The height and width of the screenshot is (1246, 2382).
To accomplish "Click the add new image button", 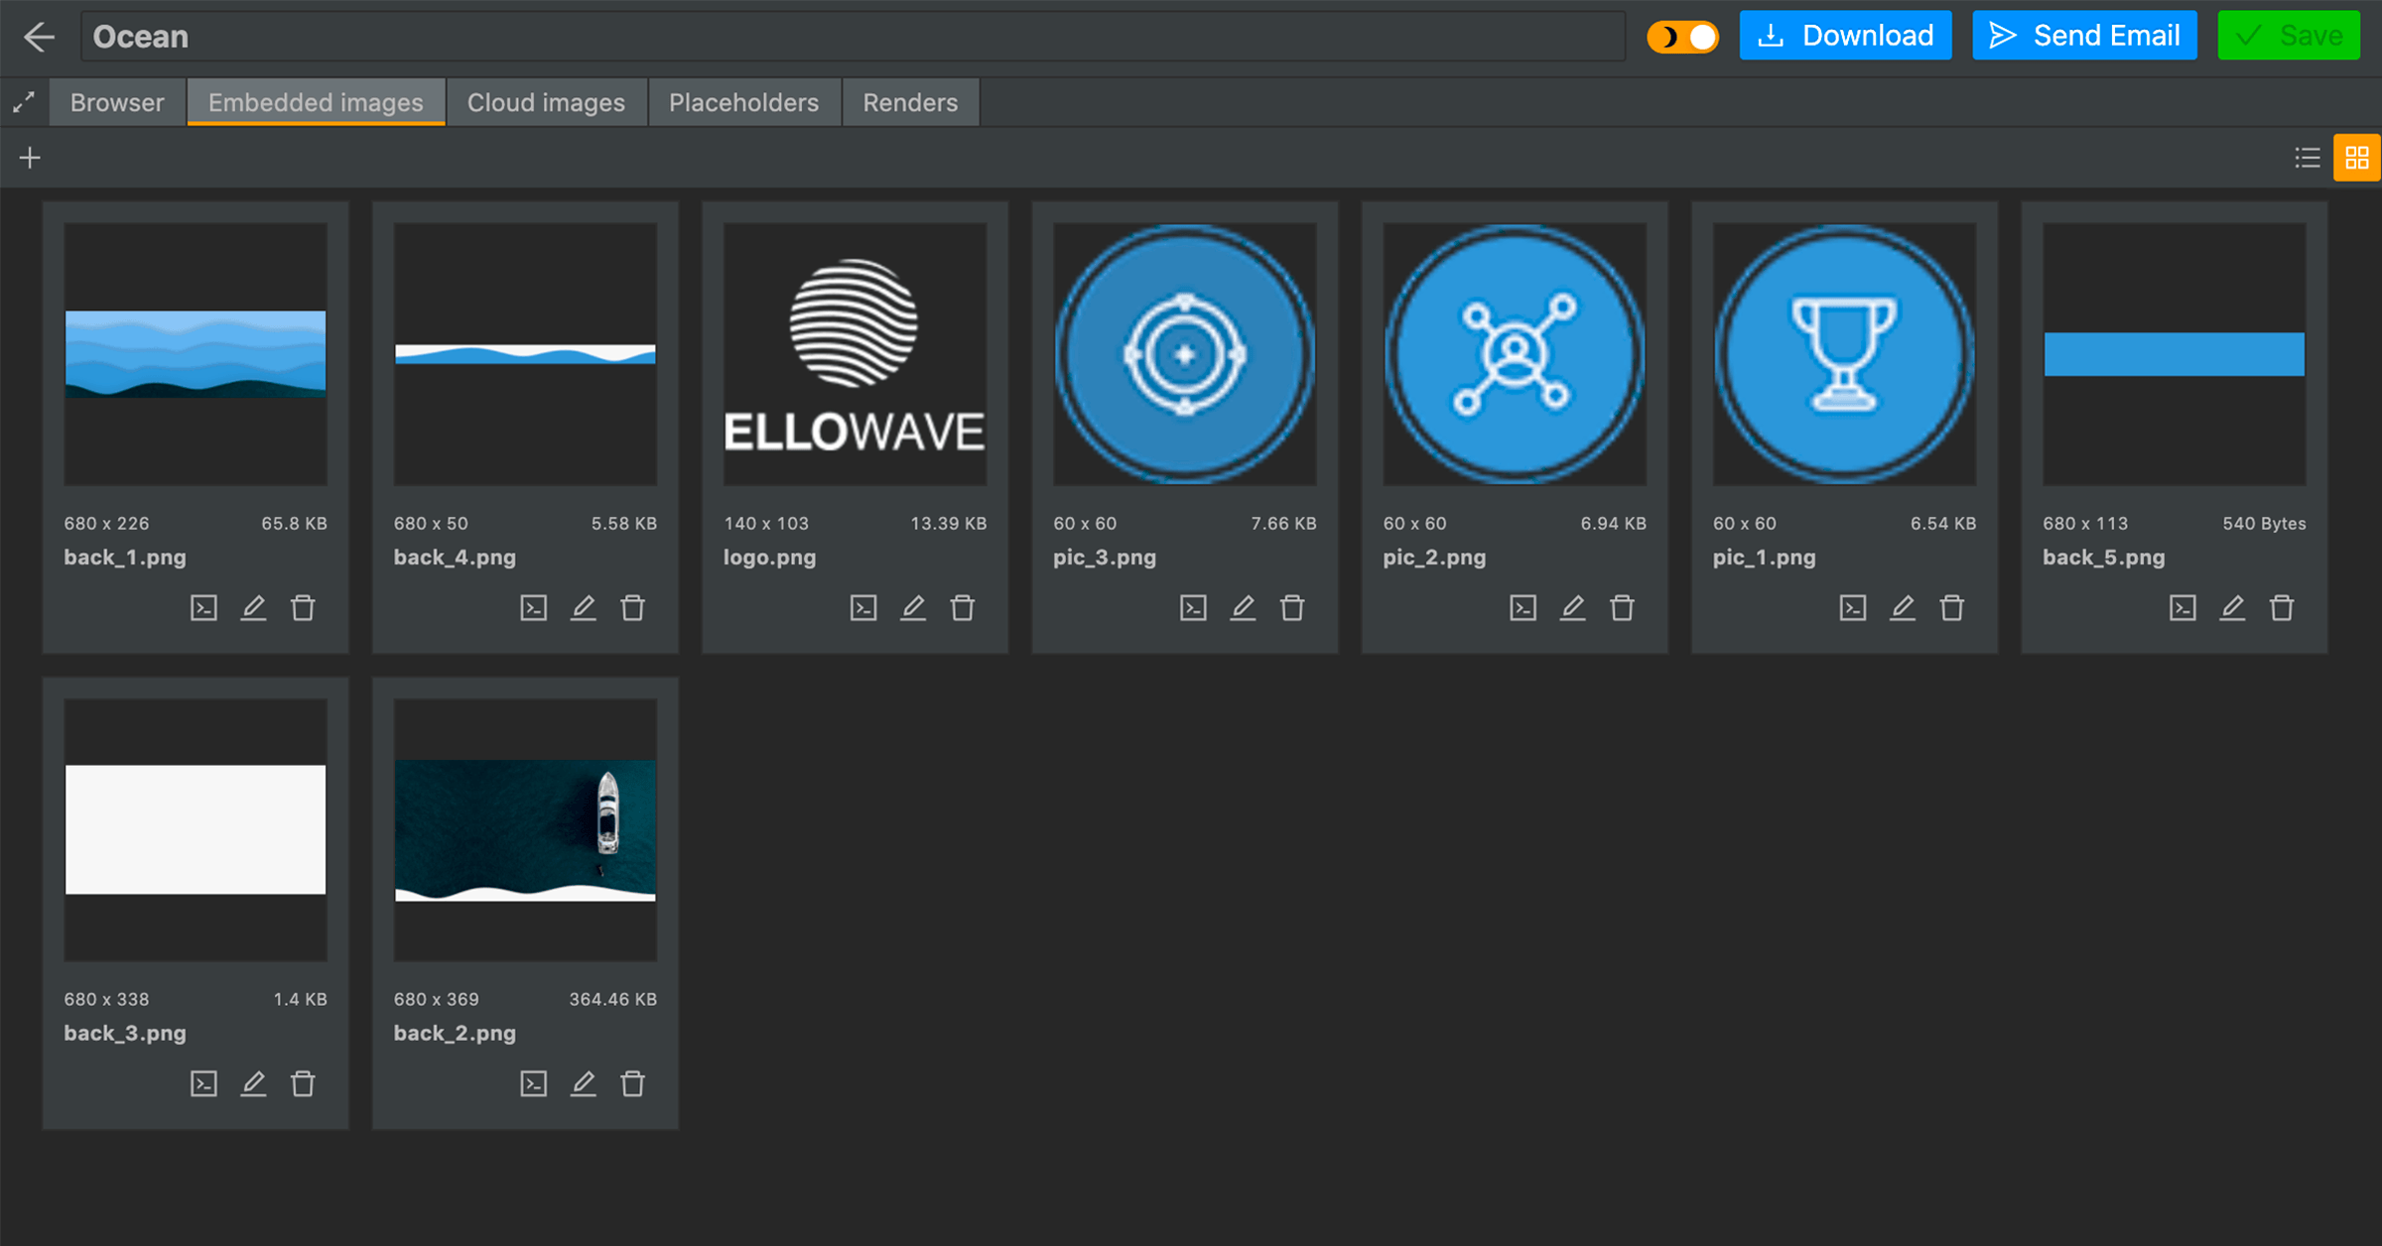I will tap(30, 158).
